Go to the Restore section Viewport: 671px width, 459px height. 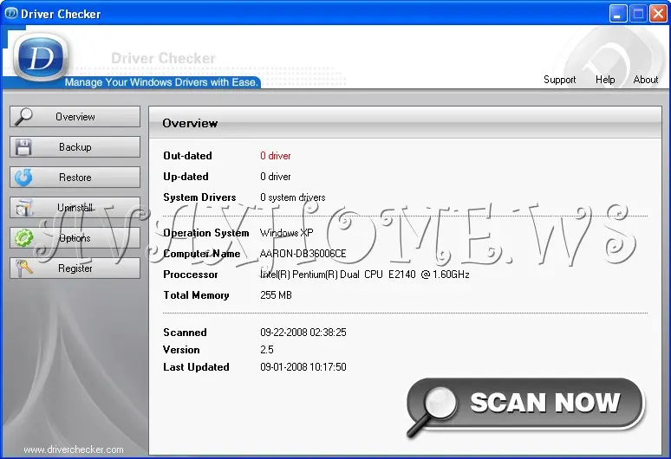75,178
